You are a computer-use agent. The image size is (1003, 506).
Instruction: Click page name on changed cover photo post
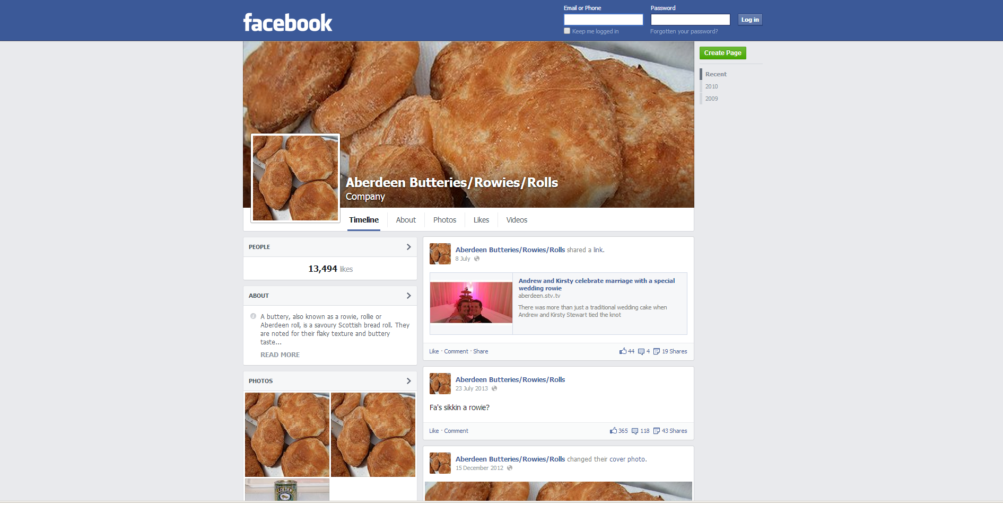tap(510, 459)
